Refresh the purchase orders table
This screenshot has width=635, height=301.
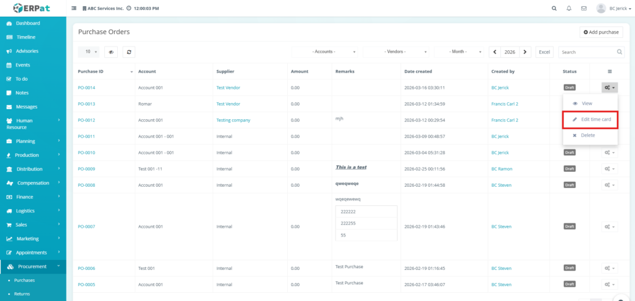[x=129, y=52]
